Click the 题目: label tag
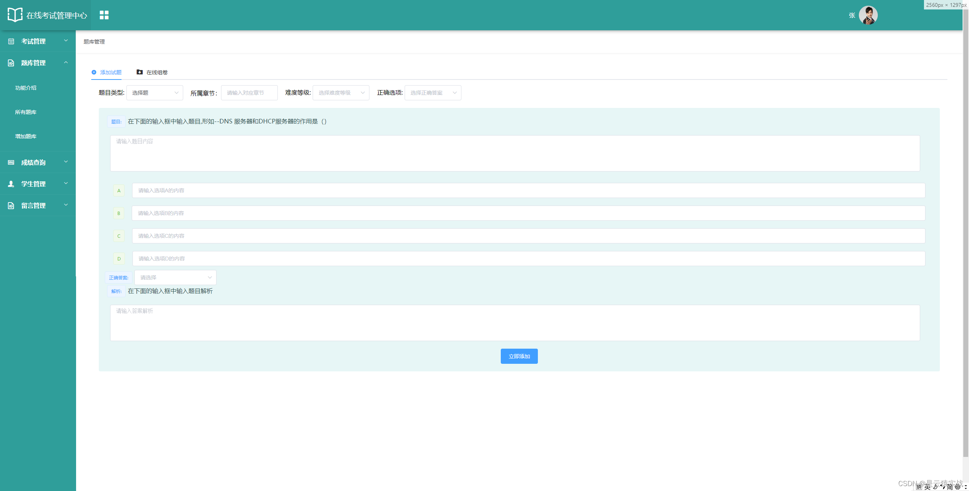 click(x=116, y=122)
